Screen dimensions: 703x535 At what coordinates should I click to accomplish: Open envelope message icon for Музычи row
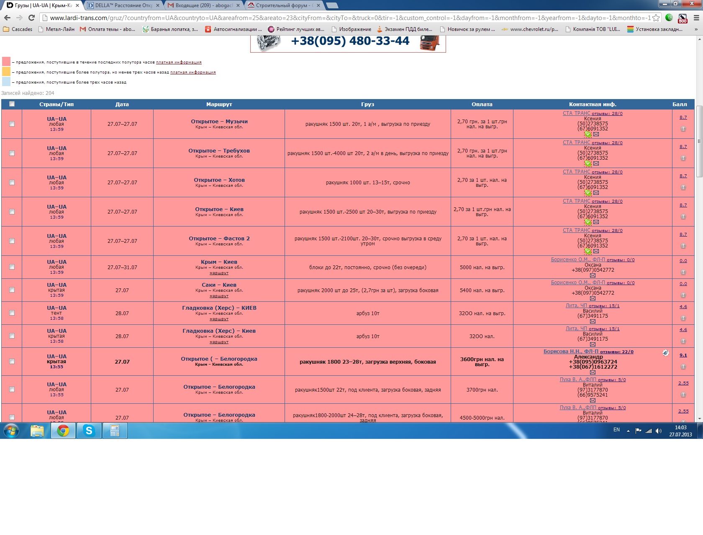(596, 134)
